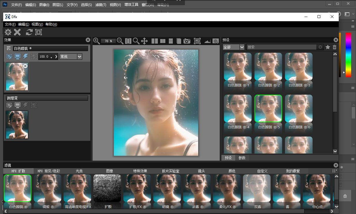
Task: Select the 白色朦胧 3 preset thumbnail
Action: click(298, 67)
